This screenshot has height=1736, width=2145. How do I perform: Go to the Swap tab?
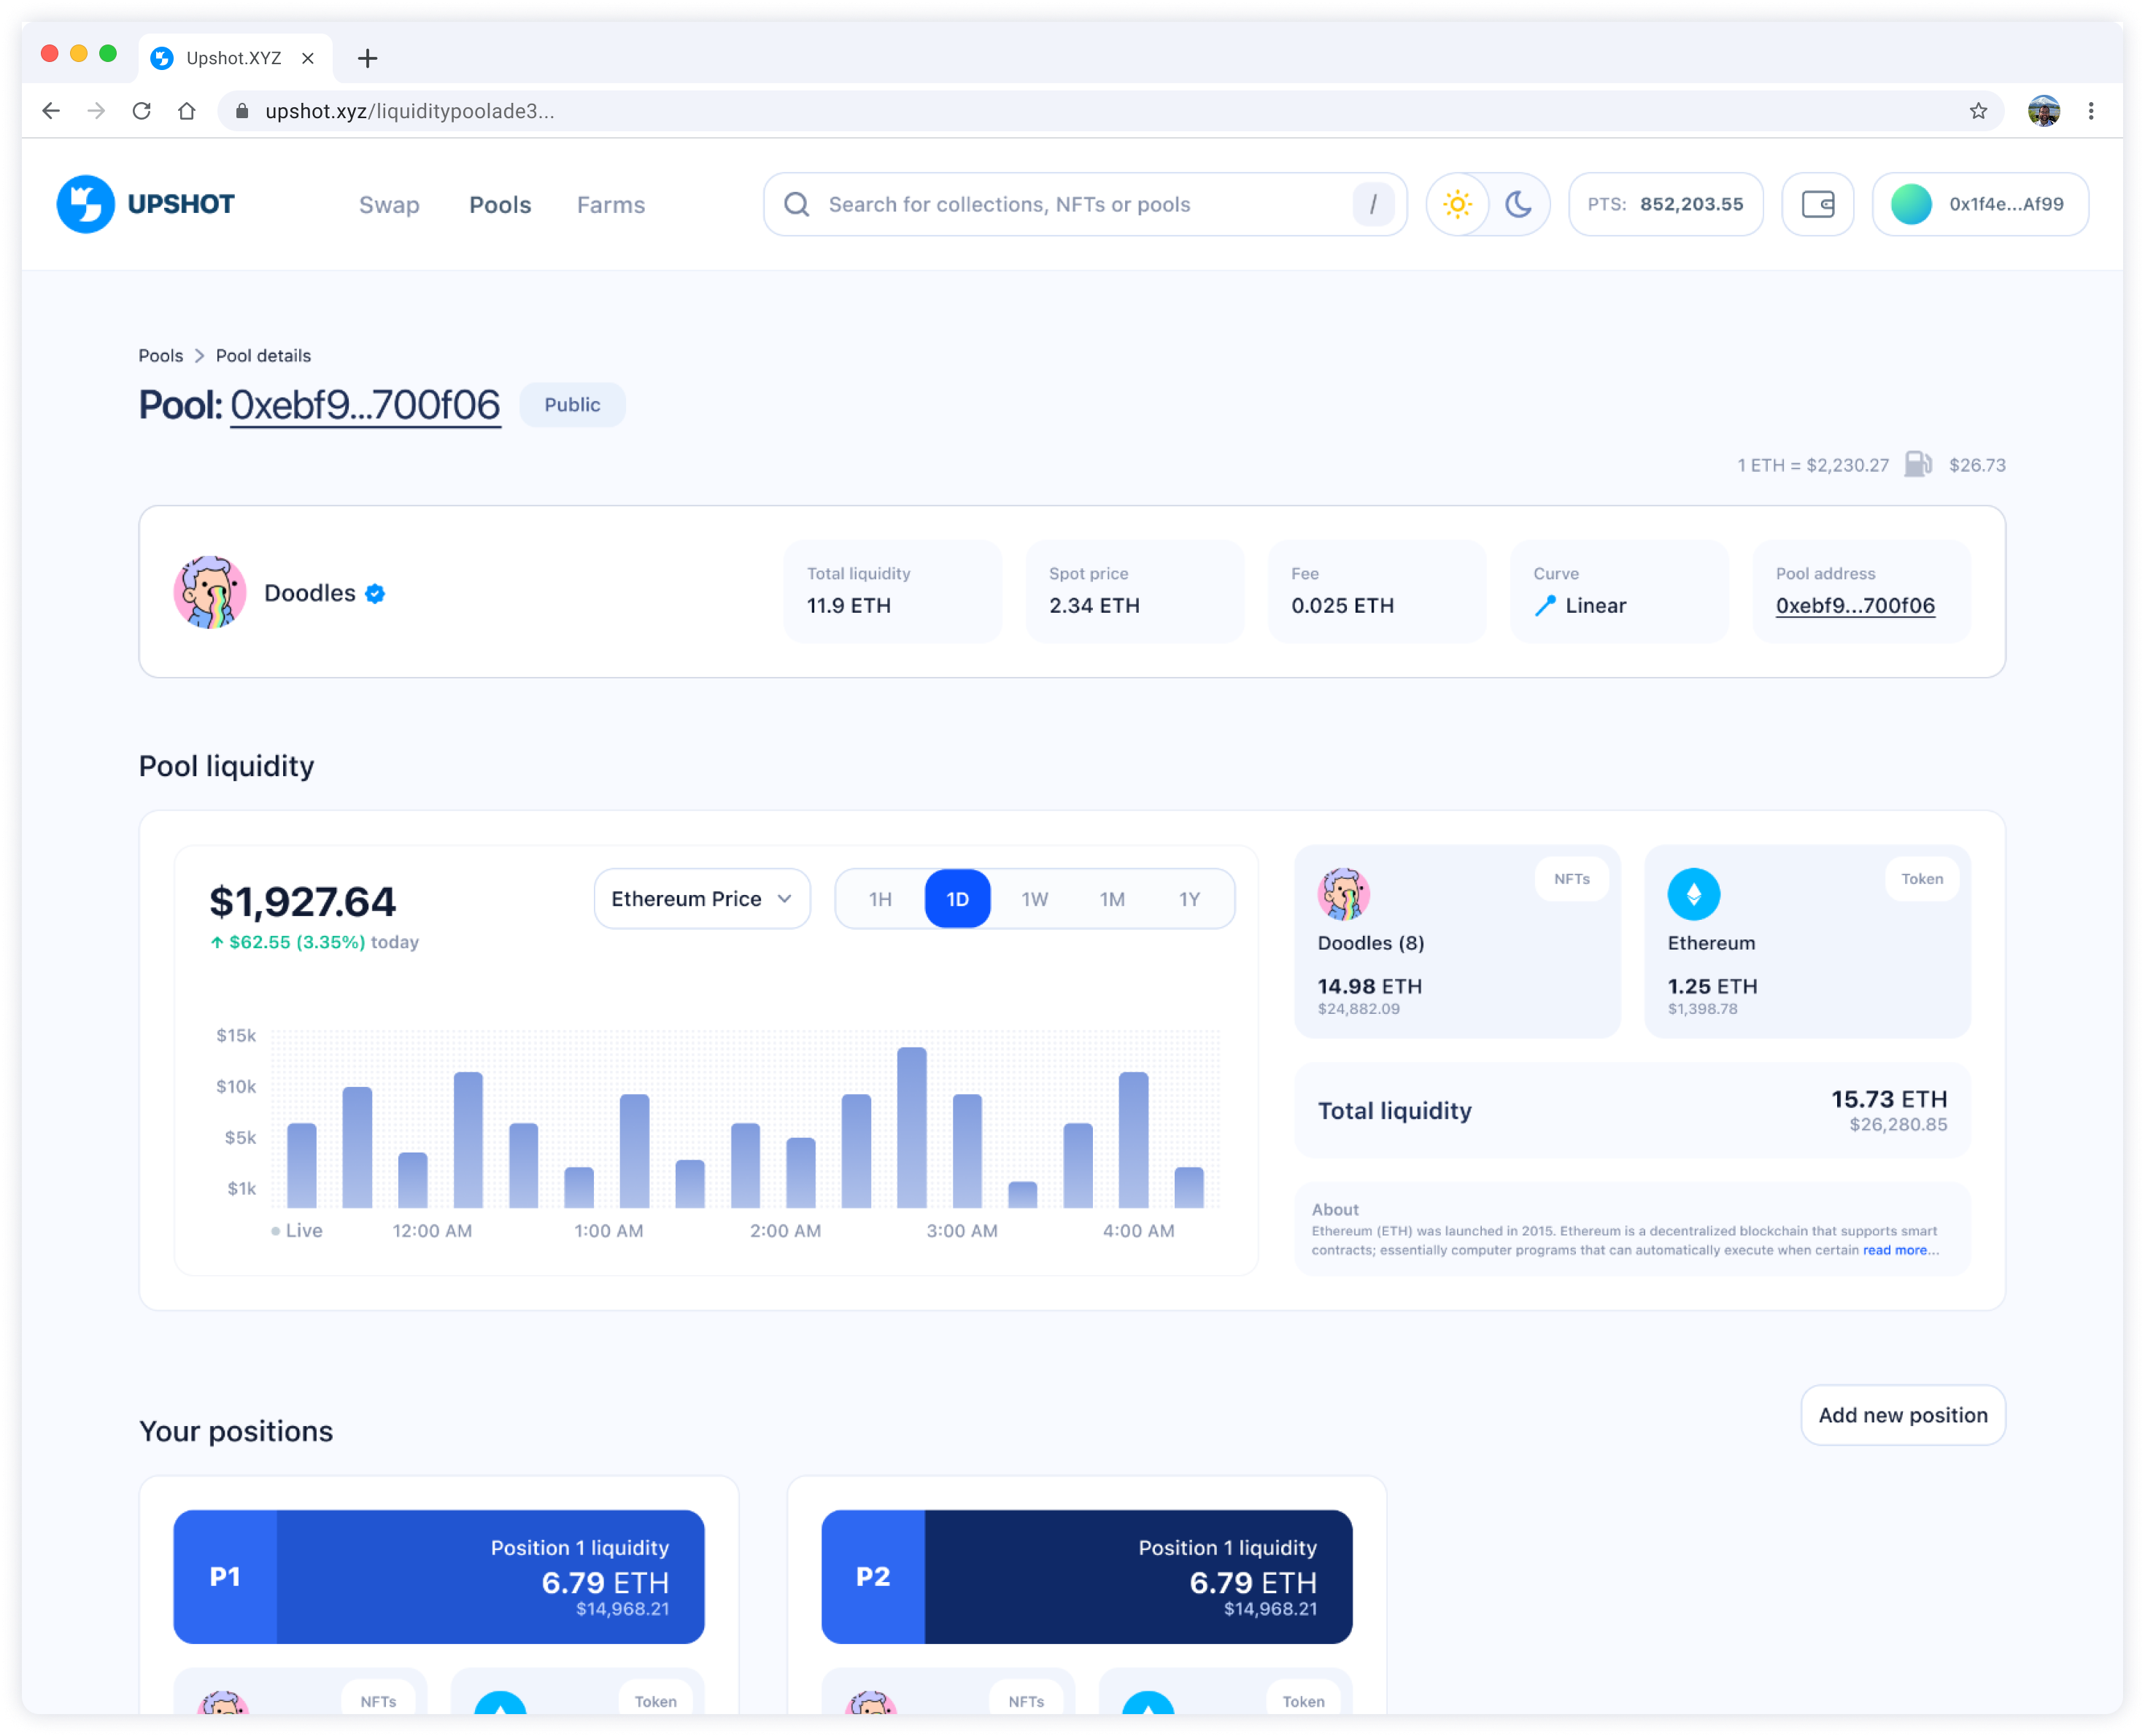click(389, 205)
